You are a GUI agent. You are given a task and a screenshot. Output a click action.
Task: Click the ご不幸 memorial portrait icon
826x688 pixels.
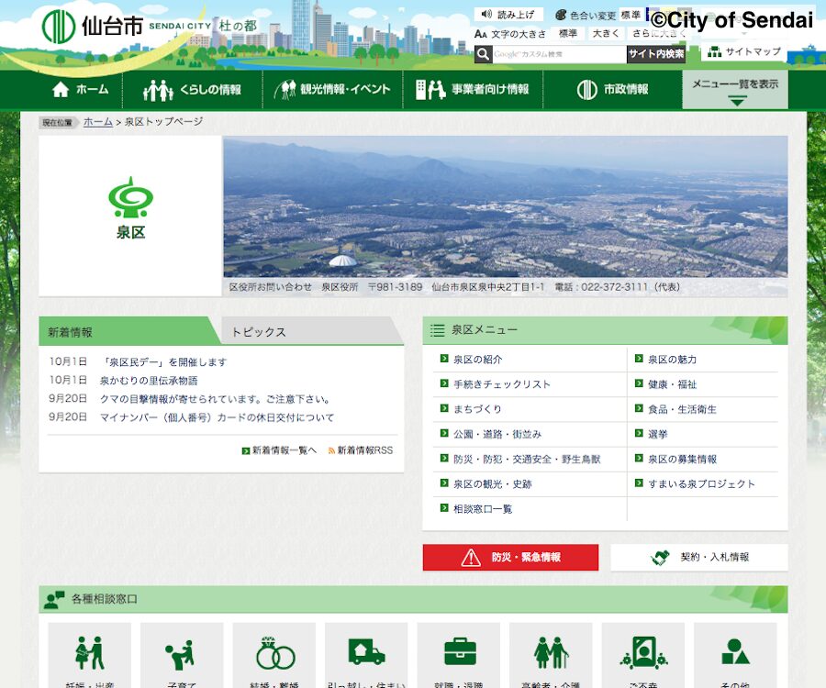(x=642, y=654)
